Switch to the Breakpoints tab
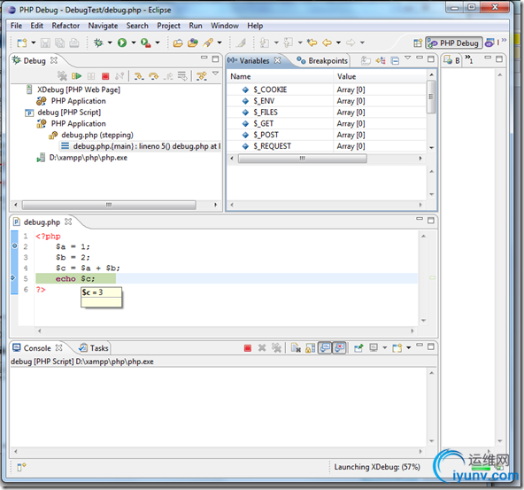This screenshot has width=524, height=490. [322, 61]
